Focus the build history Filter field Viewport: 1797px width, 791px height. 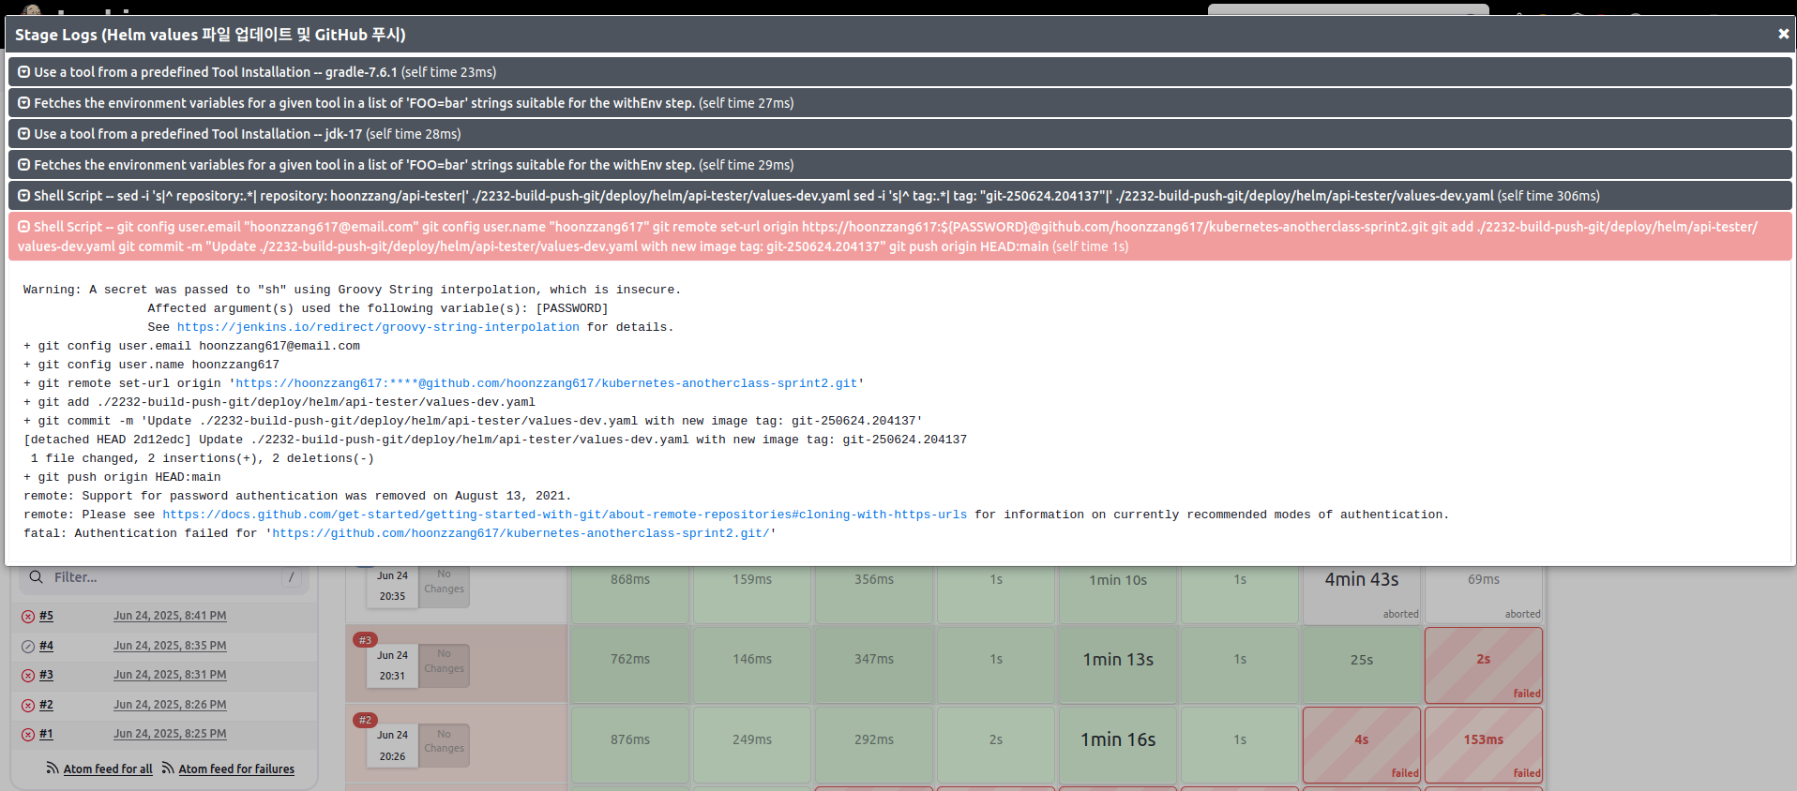165,577
